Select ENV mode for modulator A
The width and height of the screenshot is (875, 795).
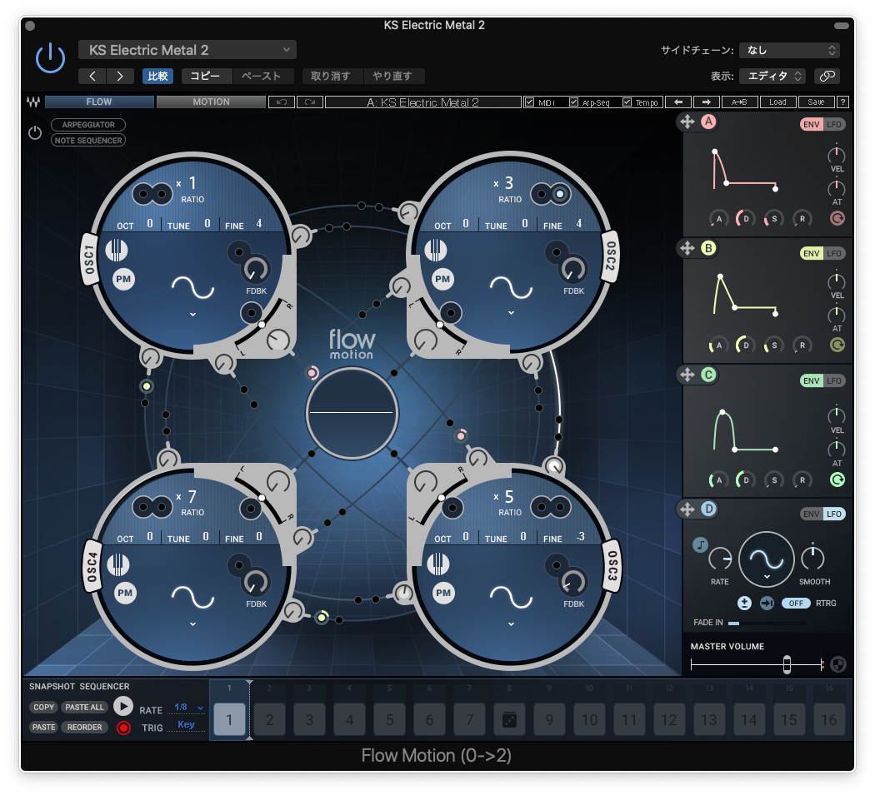click(812, 124)
